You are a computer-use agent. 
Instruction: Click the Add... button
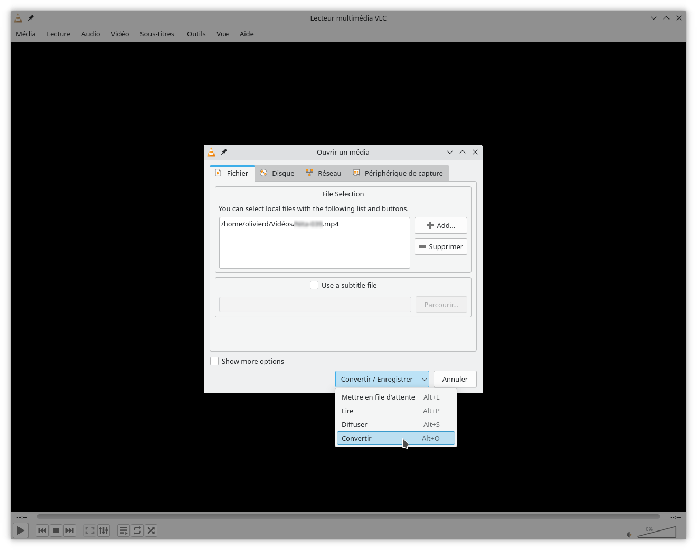(440, 225)
